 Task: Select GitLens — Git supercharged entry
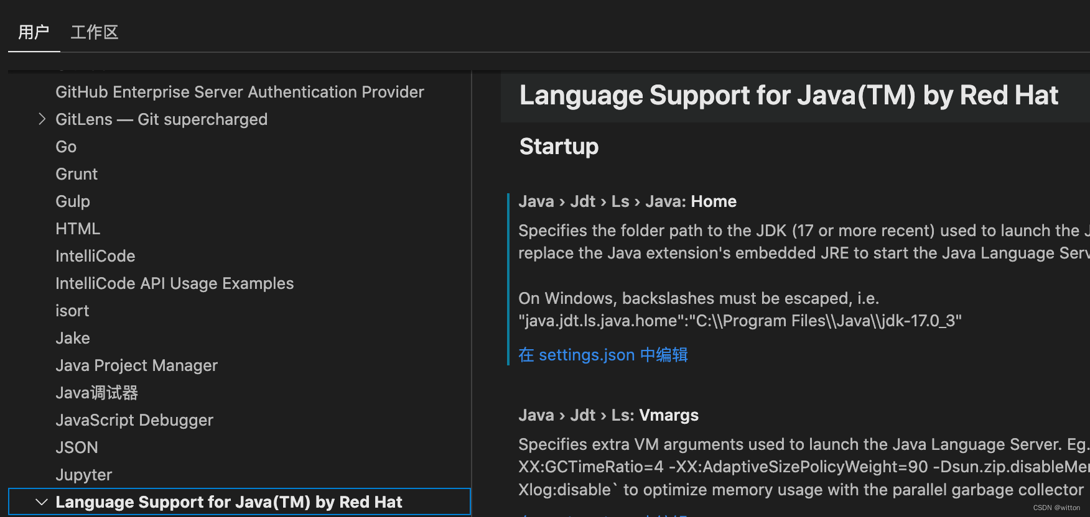pyautogui.click(x=161, y=119)
